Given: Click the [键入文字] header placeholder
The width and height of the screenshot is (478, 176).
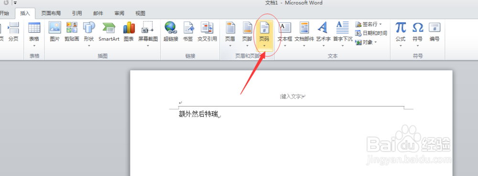Looking at the screenshot, I should point(292,97).
